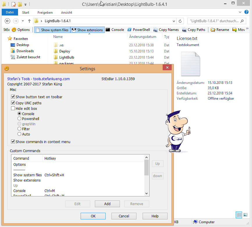Enable the Hide edit box checkbox
The height and width of the screenshot is (227, 252).
pos(13,108)
